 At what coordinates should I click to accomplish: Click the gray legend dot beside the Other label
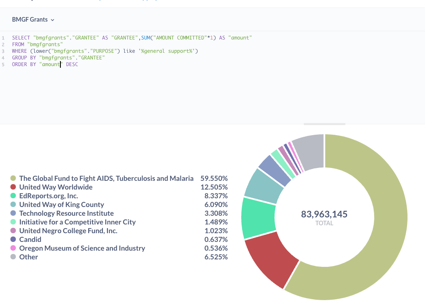coord(13,257)
